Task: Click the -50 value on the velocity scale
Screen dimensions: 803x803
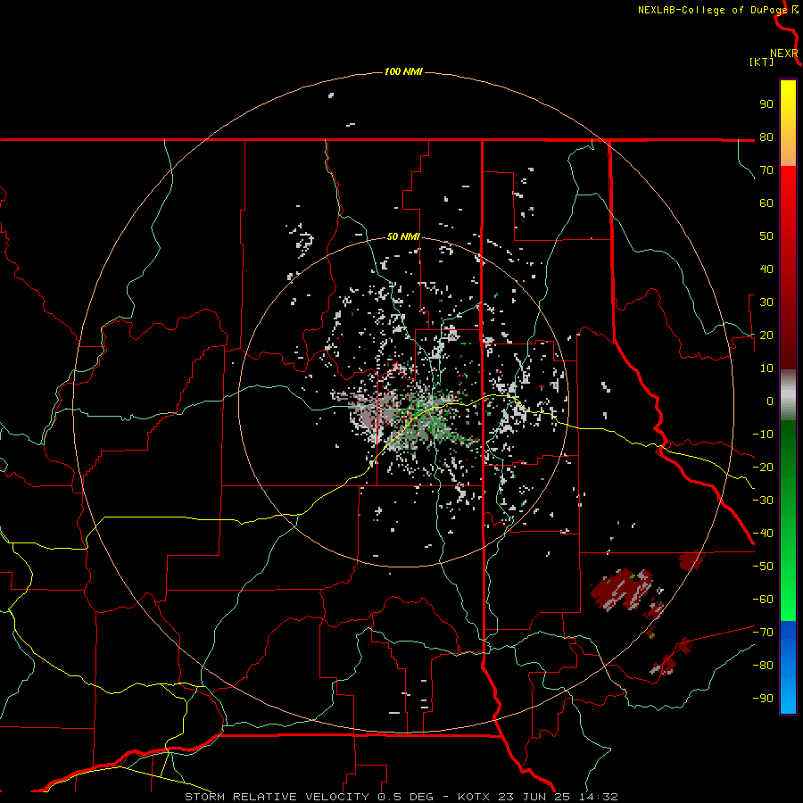Action: tap(763, 567)
